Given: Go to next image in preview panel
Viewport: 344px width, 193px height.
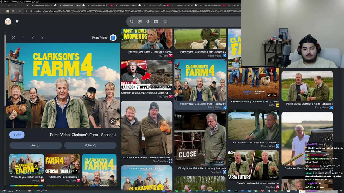Looking at the screenshot, I should tap(42, 38).
